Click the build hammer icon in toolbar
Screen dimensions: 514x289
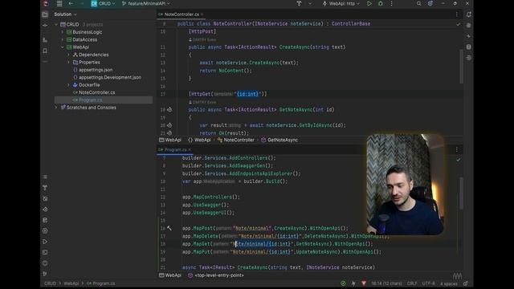(x=299, y=3)
